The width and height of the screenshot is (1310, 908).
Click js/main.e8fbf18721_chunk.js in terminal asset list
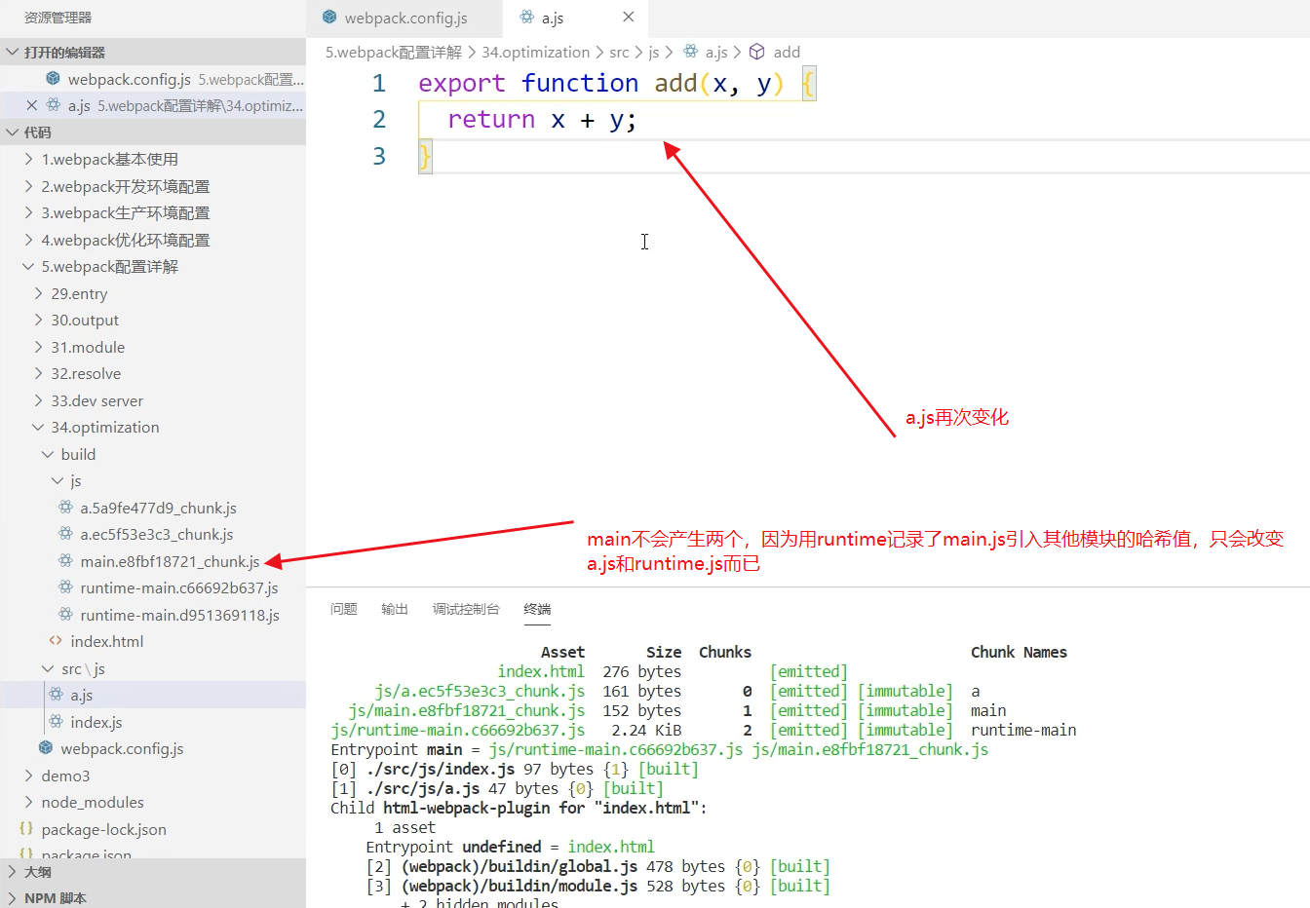(x=467, y=710)
